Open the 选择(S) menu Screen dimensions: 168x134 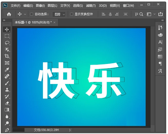pos(78,6)
